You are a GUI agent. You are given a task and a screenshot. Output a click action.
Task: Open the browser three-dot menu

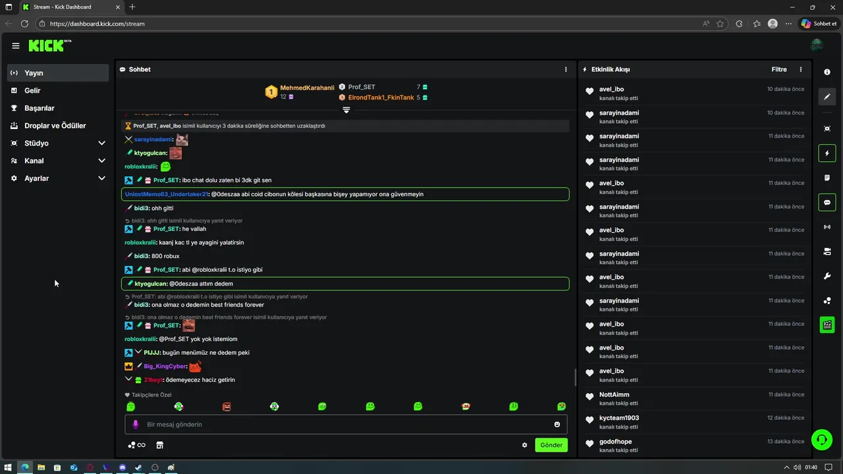[x=790, y=24]
